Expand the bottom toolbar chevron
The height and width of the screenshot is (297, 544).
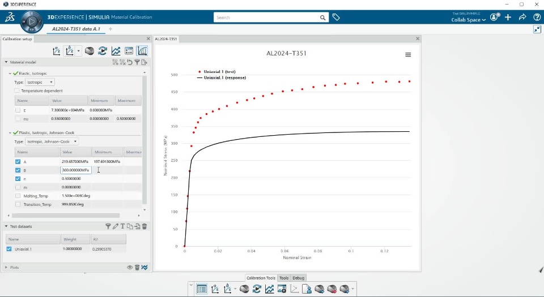click(191, 285)
